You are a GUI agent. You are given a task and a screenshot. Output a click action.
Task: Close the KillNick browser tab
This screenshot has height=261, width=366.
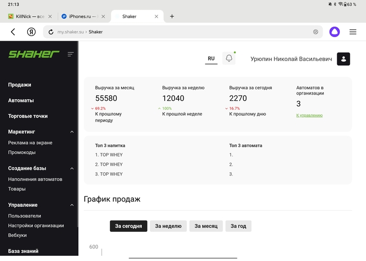(x=50, y=16)
